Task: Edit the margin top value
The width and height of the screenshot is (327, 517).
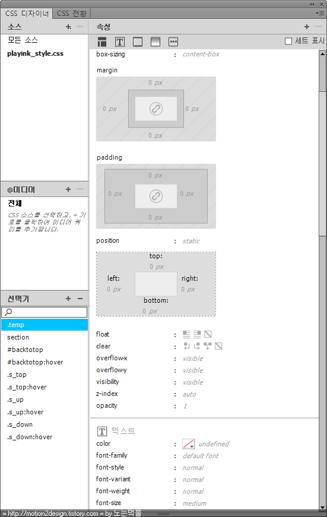Action: click(x=155, y=83)
